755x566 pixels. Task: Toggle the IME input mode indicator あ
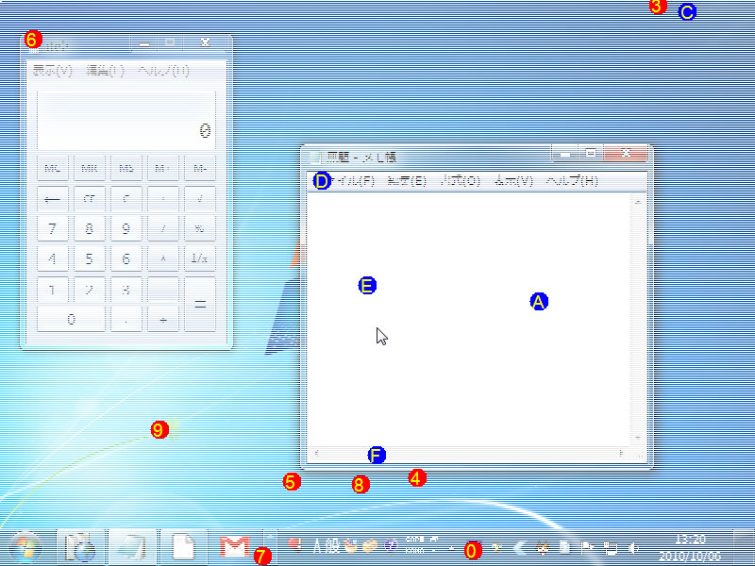(314, 545)
